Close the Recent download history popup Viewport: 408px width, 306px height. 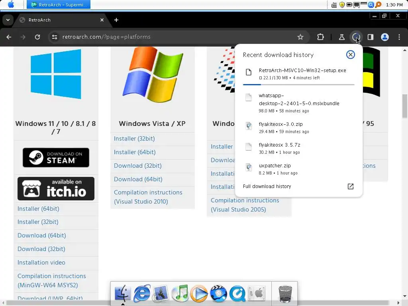coord(351,55)
